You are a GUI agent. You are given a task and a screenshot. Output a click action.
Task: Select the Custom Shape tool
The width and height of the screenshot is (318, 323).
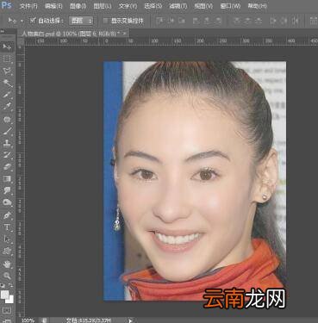(x=7, y=252)
